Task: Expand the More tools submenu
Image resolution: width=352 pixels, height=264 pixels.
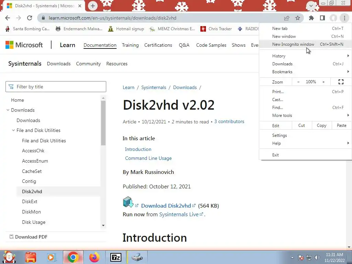Action: point(305,115)
